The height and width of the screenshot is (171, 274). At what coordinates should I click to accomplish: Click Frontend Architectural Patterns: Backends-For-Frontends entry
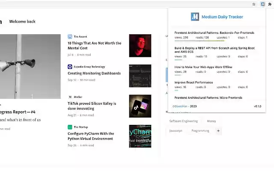point(214,33)
